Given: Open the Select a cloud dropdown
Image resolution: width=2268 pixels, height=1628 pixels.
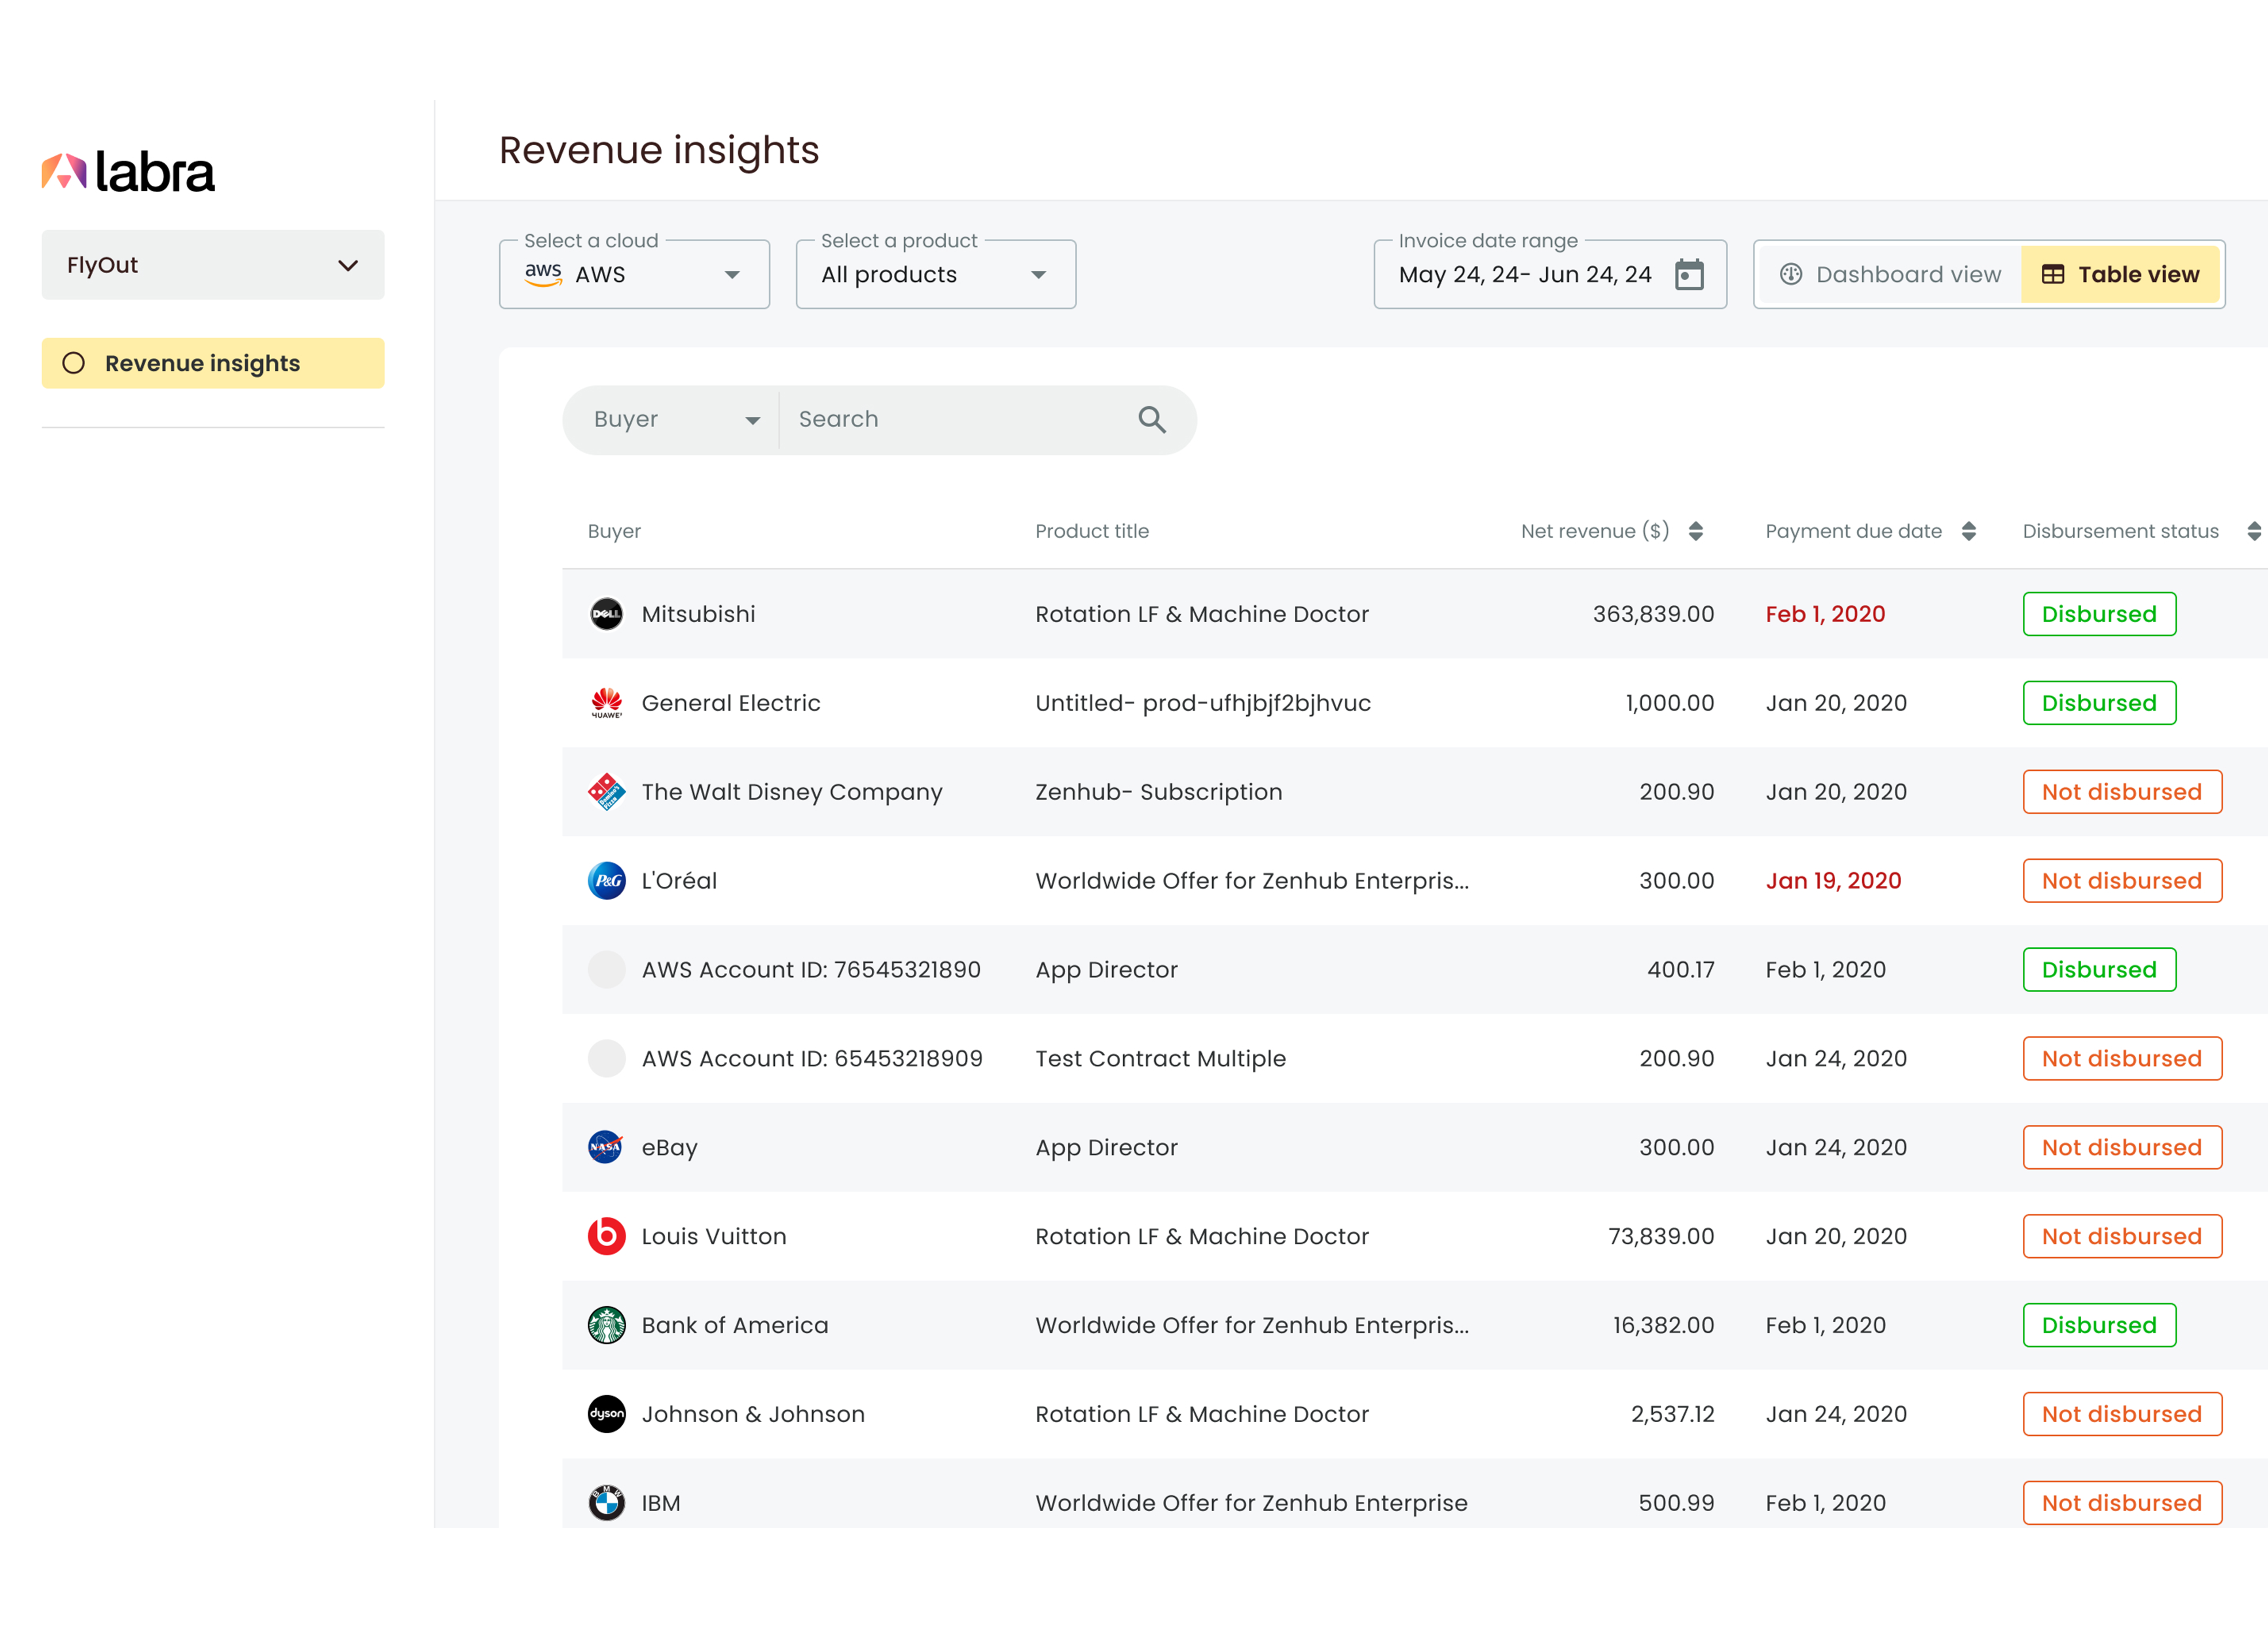Looking at the screenshot, I should click(634, 274).
